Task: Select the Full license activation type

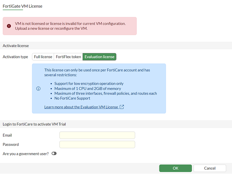Action: 43,57
